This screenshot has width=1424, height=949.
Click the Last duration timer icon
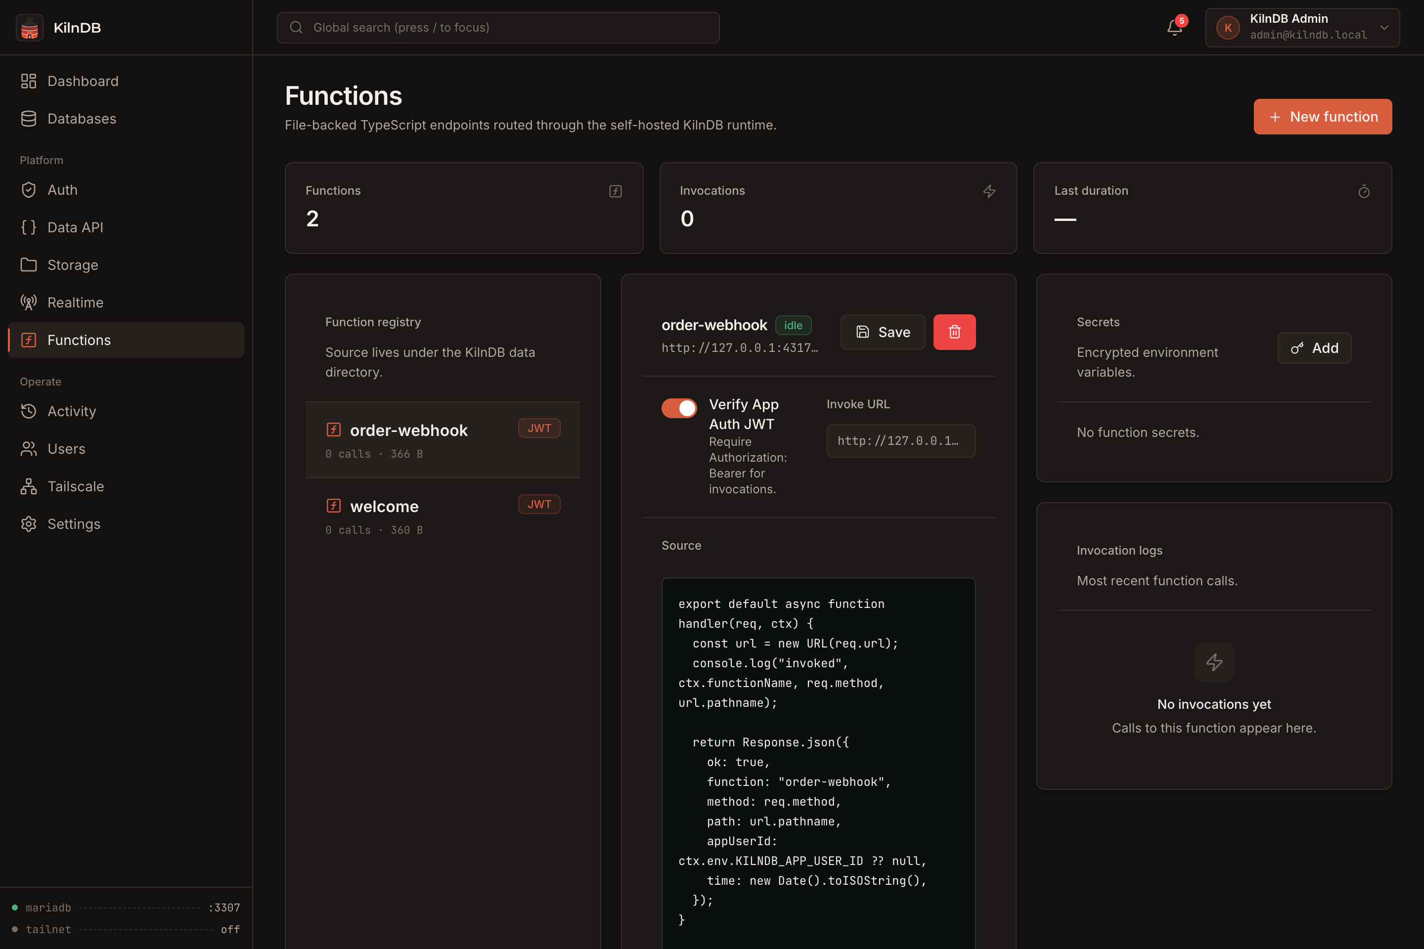click(1364, 191)
